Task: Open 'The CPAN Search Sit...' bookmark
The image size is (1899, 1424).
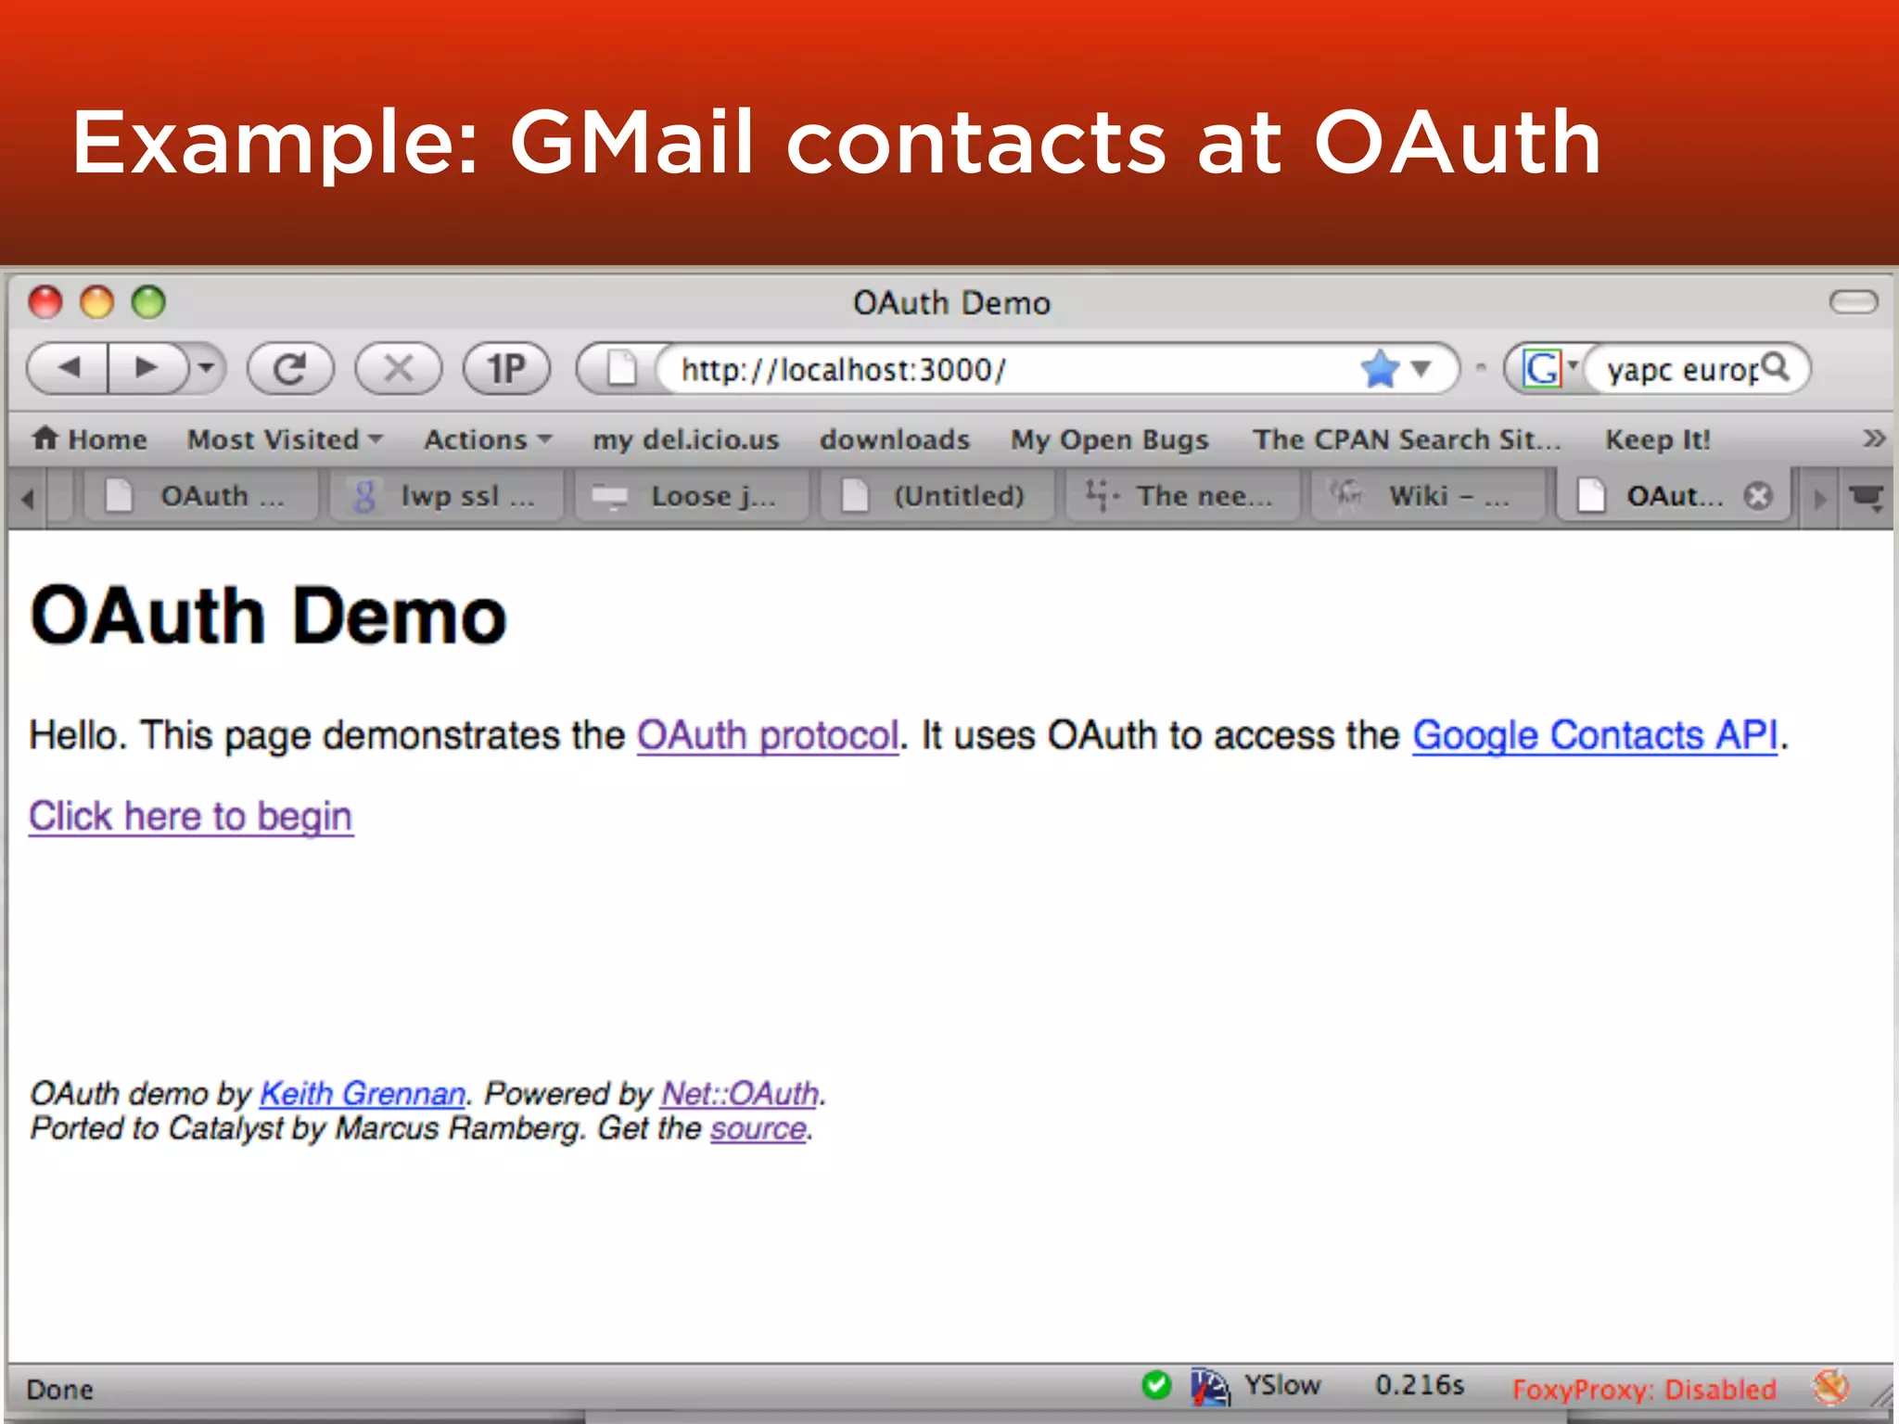Action: [x=1407, y=439]
